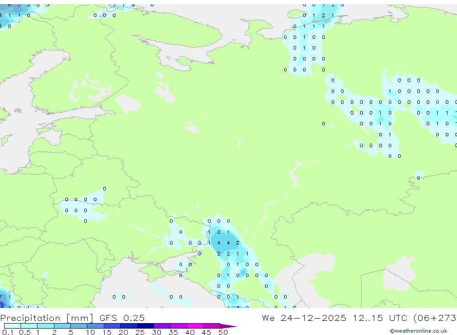Click the '25' legend scale label
457x335 pixels.
[140, 332]
